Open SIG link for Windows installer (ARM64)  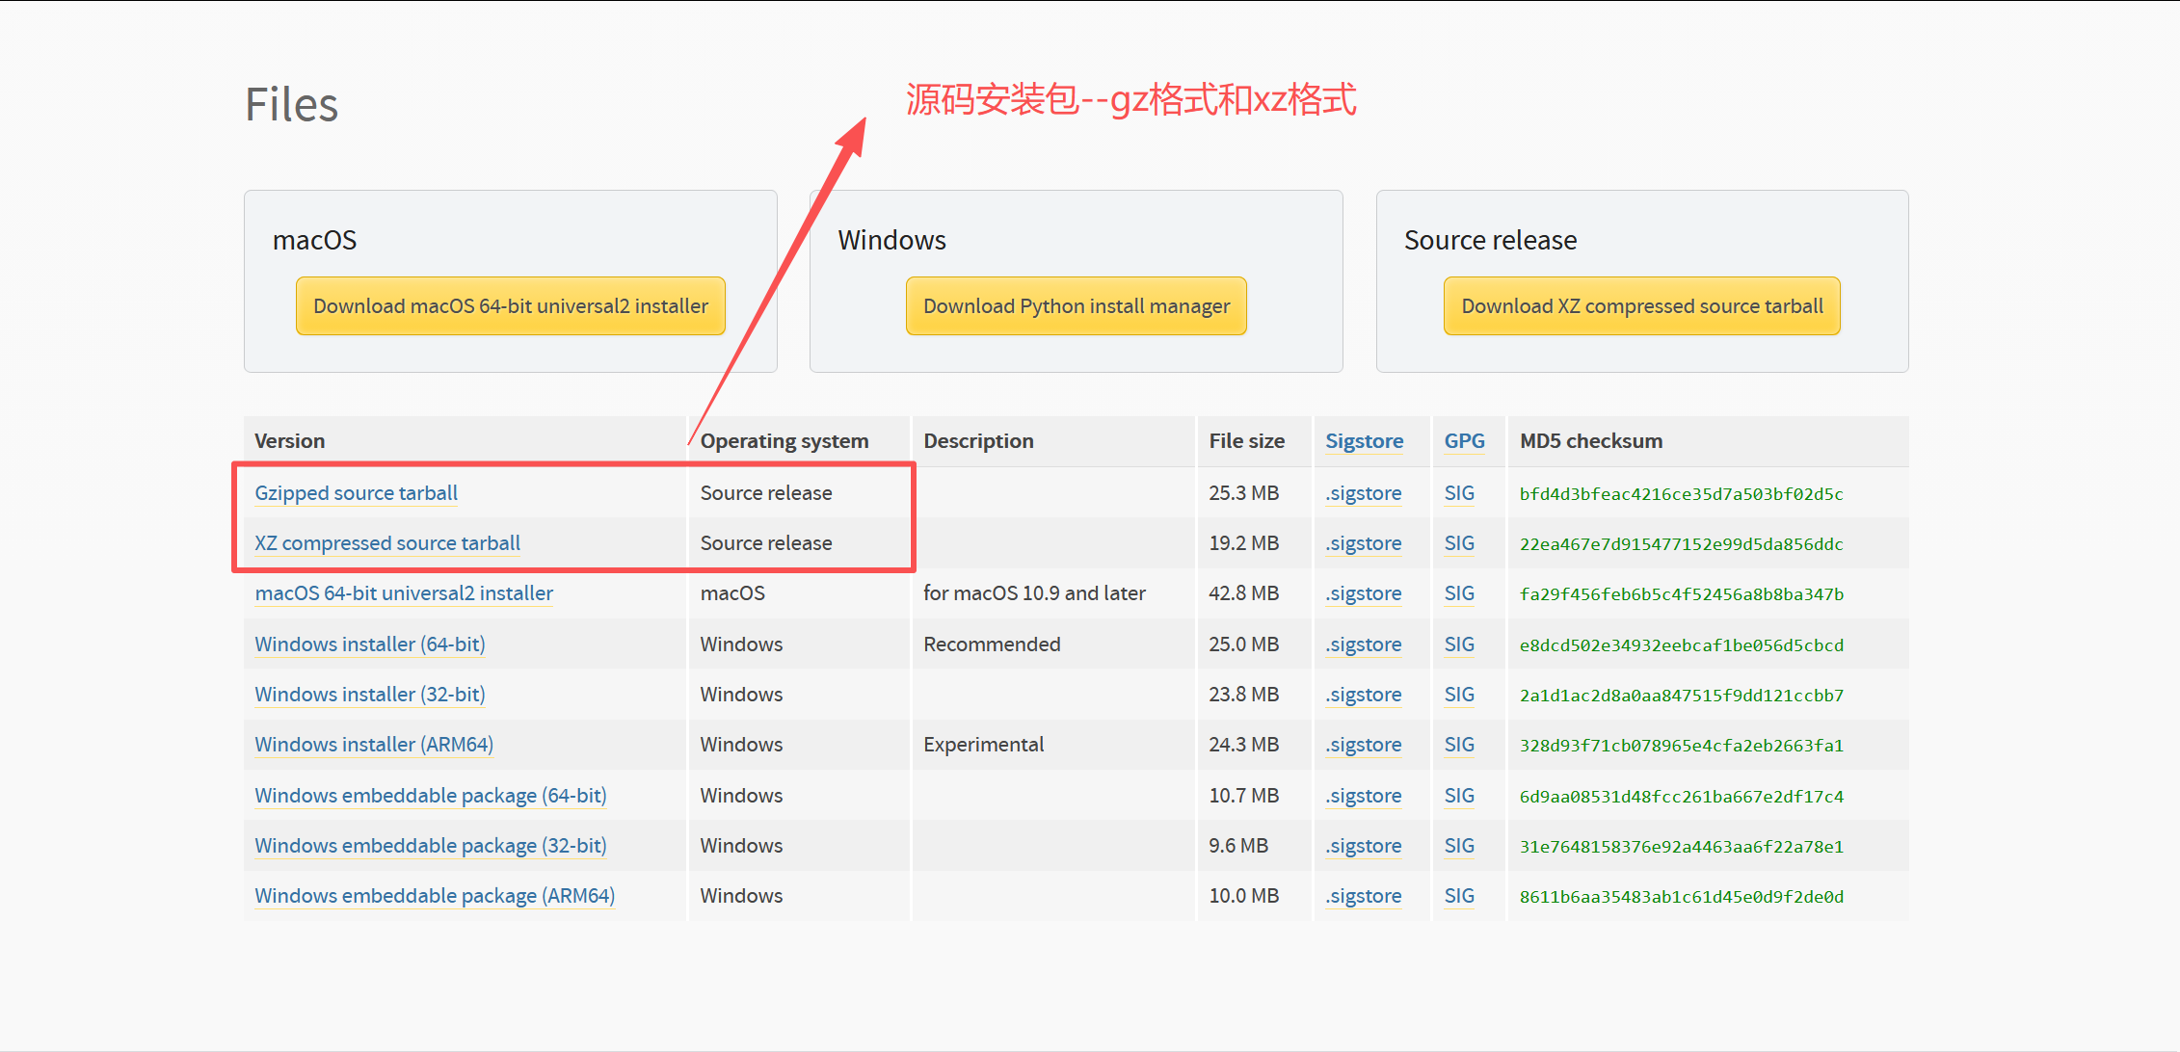(x=1459, y=745)
